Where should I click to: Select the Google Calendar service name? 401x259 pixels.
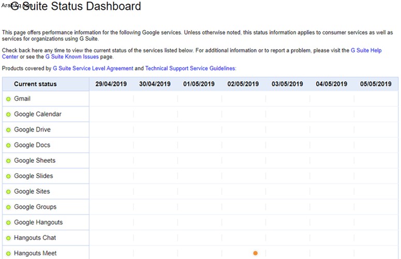coord(38,114)
